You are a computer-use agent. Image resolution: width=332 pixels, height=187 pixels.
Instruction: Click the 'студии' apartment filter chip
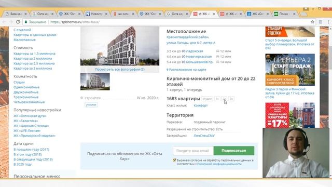click(x=207, y=99)
